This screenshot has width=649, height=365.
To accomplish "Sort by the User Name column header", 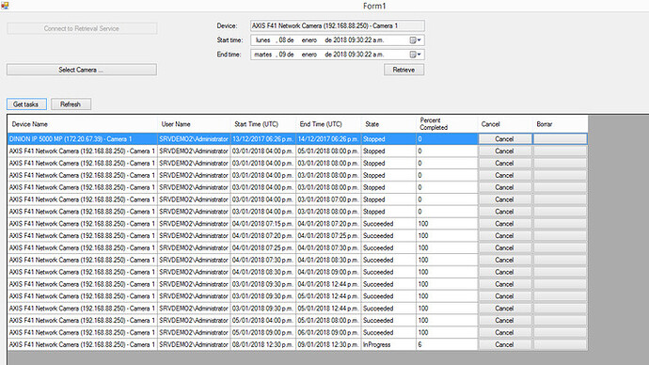I will [194, 124].
